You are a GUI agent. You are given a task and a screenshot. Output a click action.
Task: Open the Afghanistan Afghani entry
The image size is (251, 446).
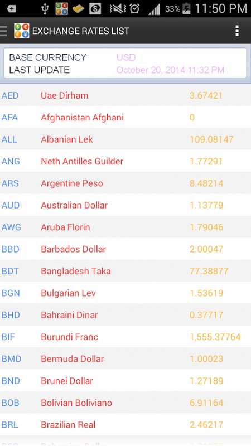(x=126, y=117)
